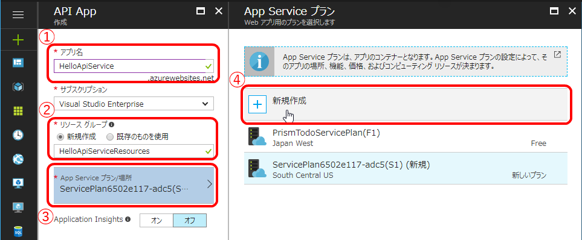
Task: Open the Recent clock icon
Action: click(x=18, y=135)
